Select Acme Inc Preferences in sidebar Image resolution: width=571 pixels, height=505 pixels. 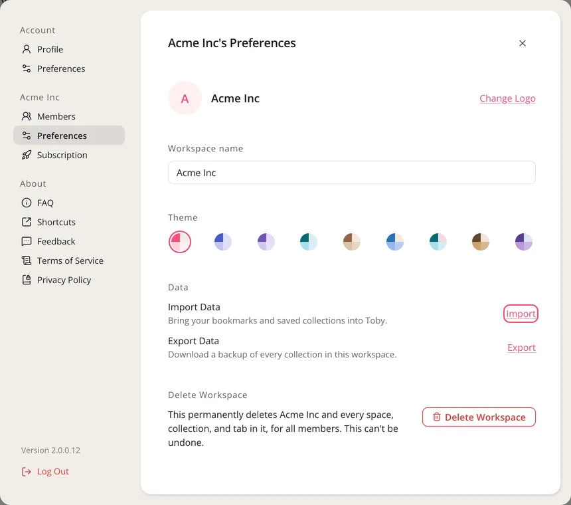(69, 136)
